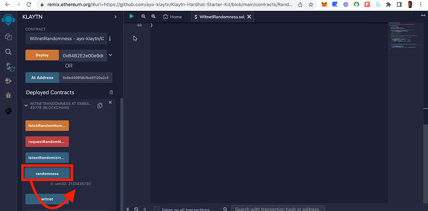Open the Deploy & run transactions icon

click(8, 81)
